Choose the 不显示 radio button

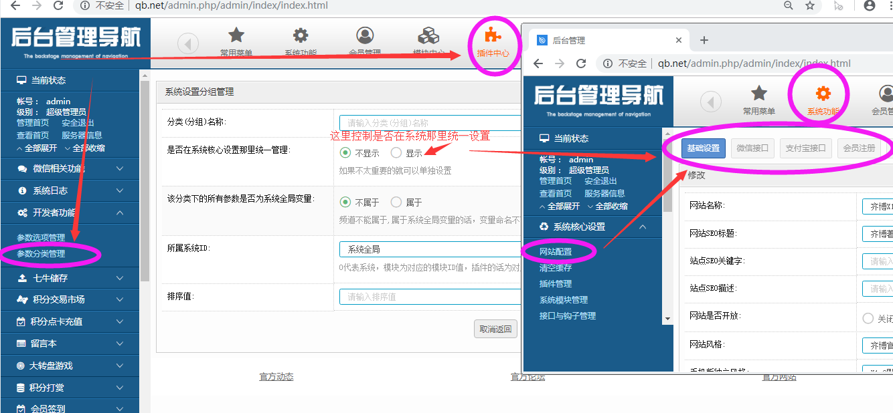345,153
